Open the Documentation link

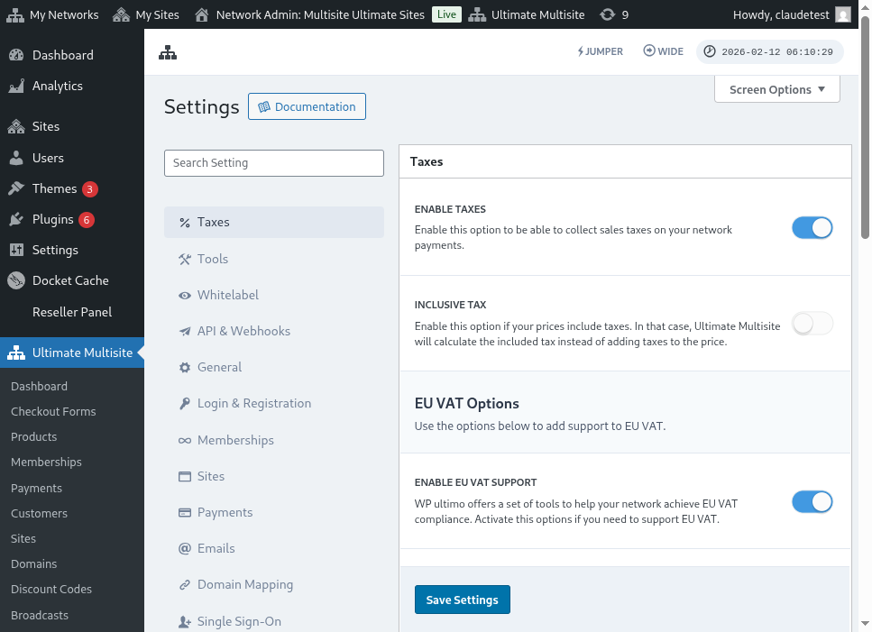pyautogui.click(x=307, y=106)
